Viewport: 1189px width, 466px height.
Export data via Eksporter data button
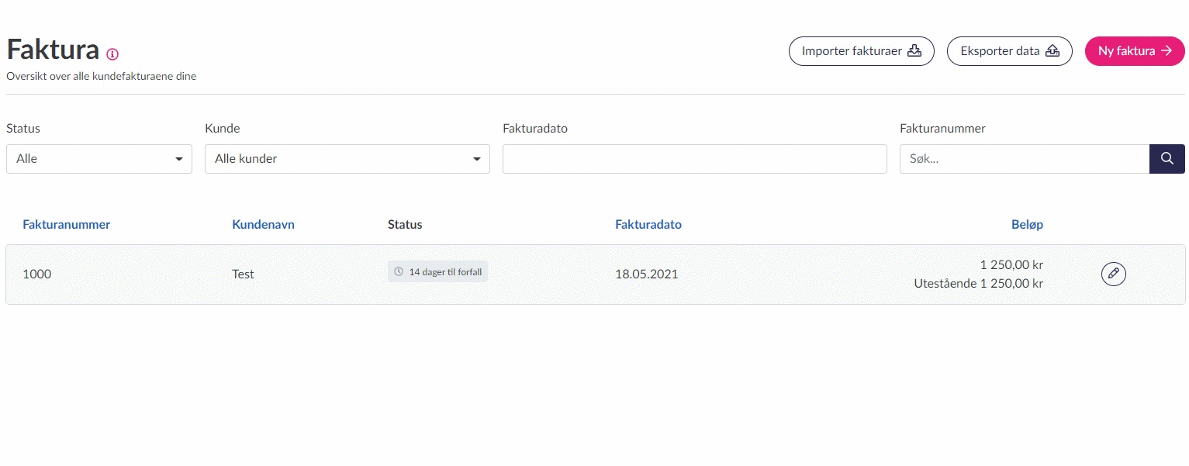pyautogui.click(x=1009, y=51)
